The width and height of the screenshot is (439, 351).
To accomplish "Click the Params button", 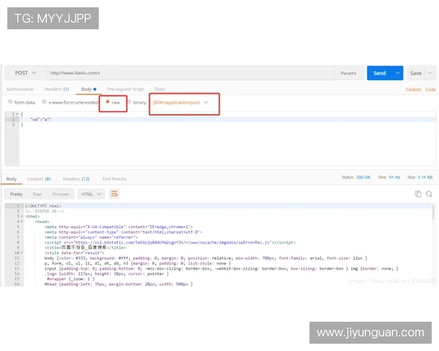I will tap(348, 73).
